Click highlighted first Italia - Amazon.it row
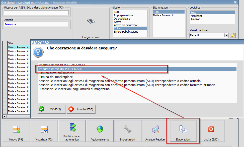The height and width of the screenshot is (147, 244). point(19,47)
